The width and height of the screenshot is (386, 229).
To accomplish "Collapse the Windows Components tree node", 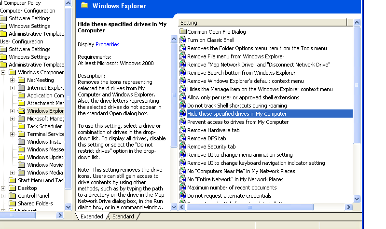I will click(x=3, y=72).
